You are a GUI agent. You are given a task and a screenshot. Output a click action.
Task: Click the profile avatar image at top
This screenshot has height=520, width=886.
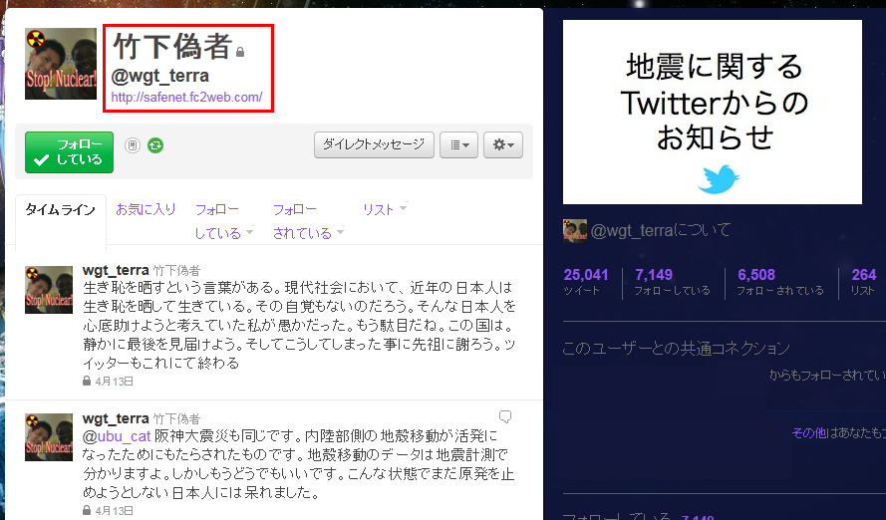61,64
